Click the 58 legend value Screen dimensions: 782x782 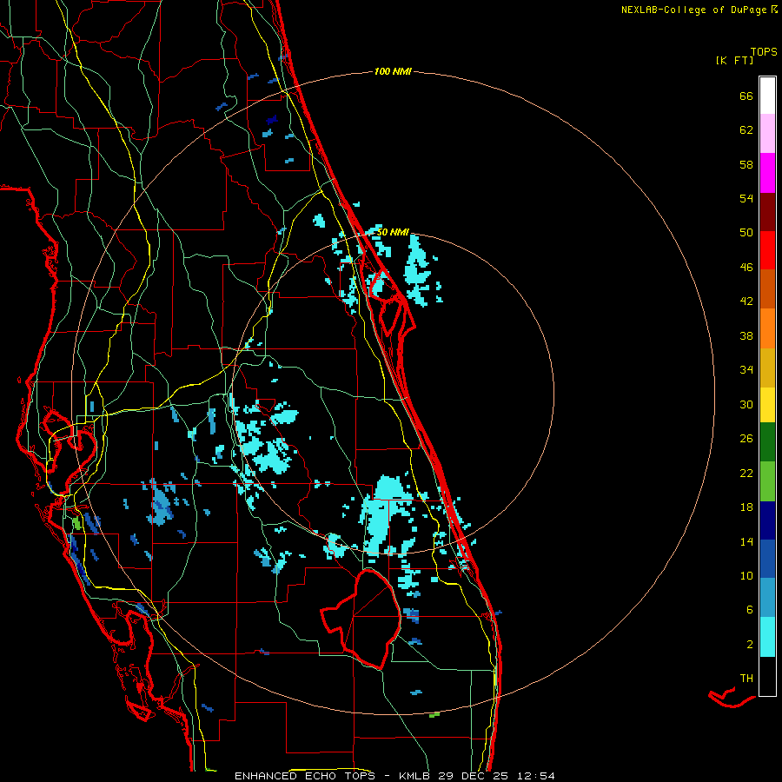click(x=746, y=164)
